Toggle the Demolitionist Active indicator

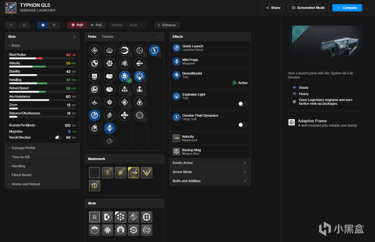[x=240, y=83]
